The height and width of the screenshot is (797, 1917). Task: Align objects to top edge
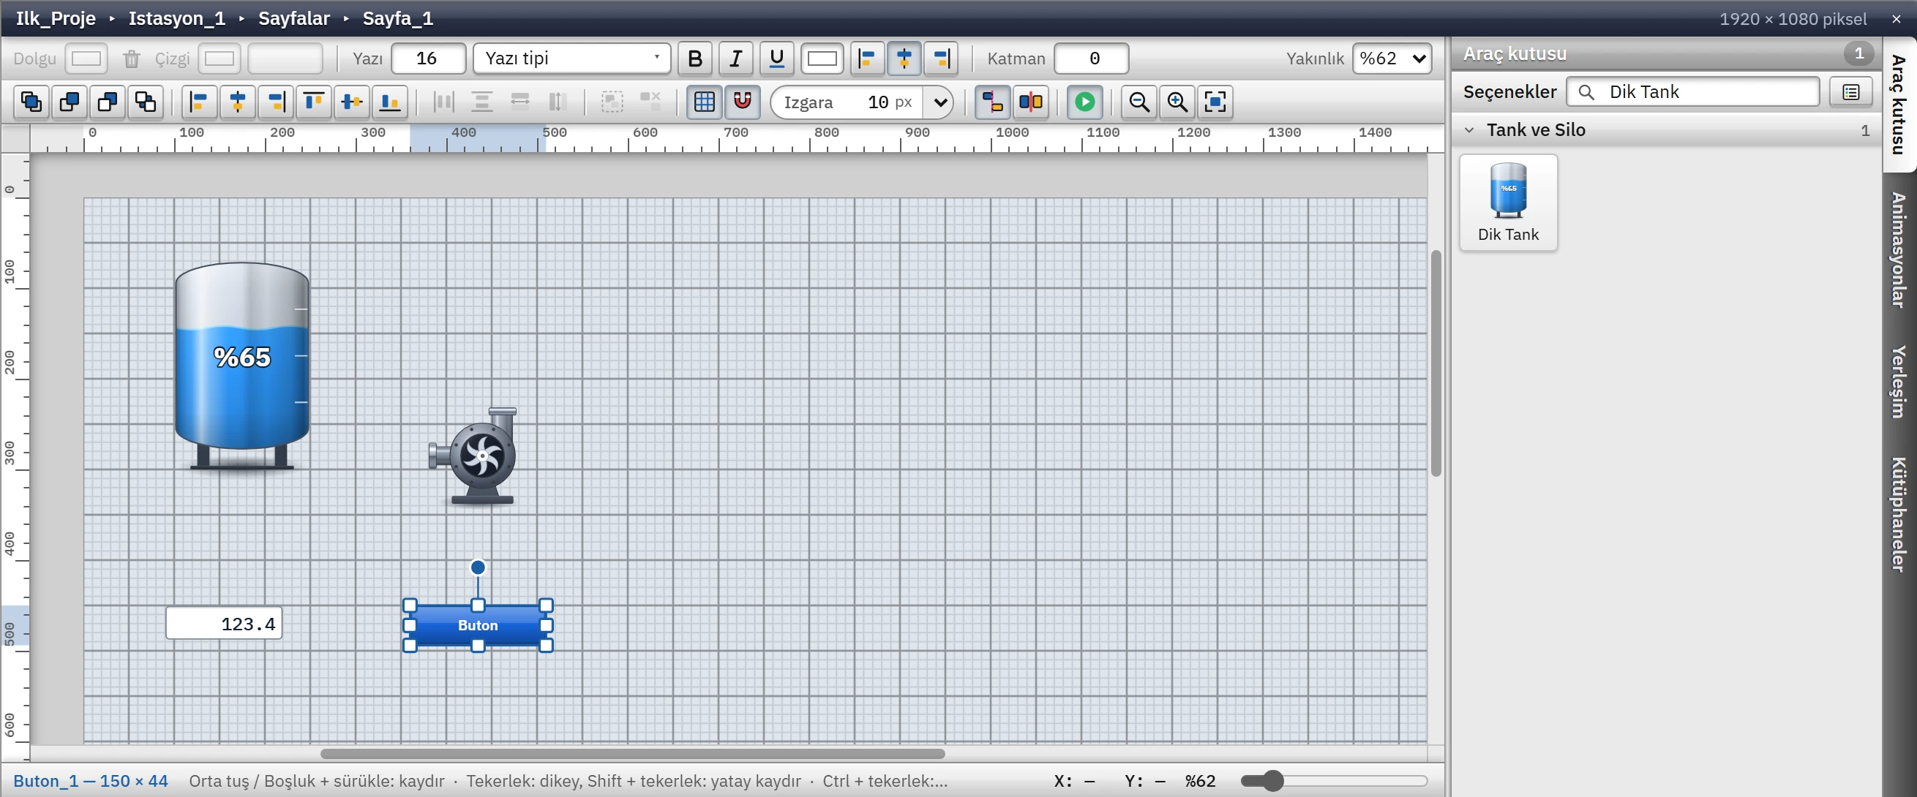point(313,102)
